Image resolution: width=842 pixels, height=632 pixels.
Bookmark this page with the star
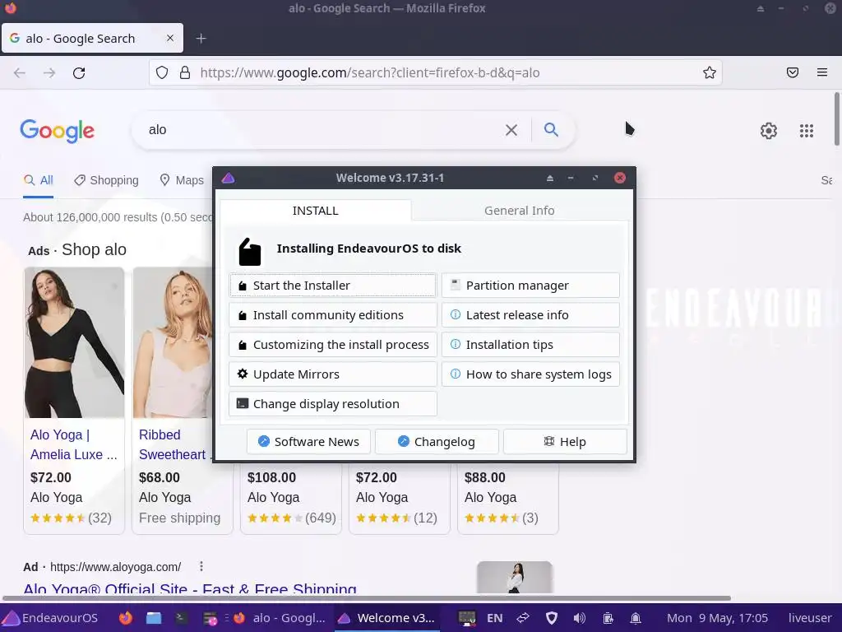710,72
